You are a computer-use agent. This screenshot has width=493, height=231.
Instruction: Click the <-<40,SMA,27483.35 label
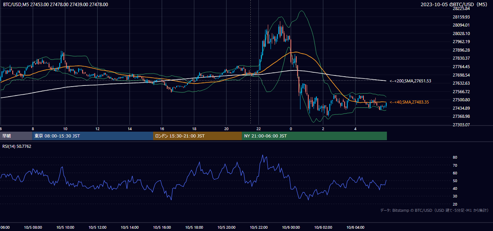pyautogui.click(x=409, y=102)
